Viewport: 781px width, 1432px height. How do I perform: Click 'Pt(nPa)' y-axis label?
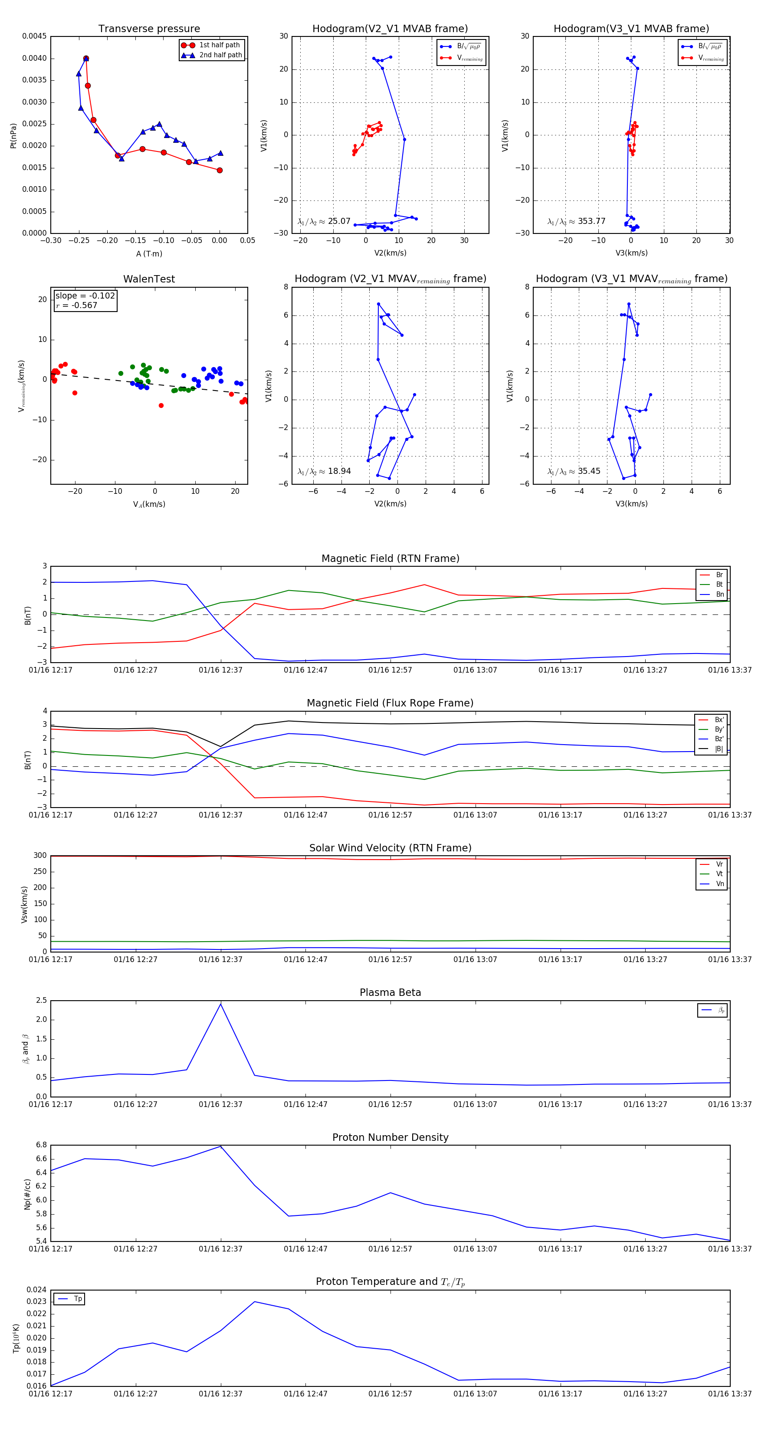pos(13,136)
